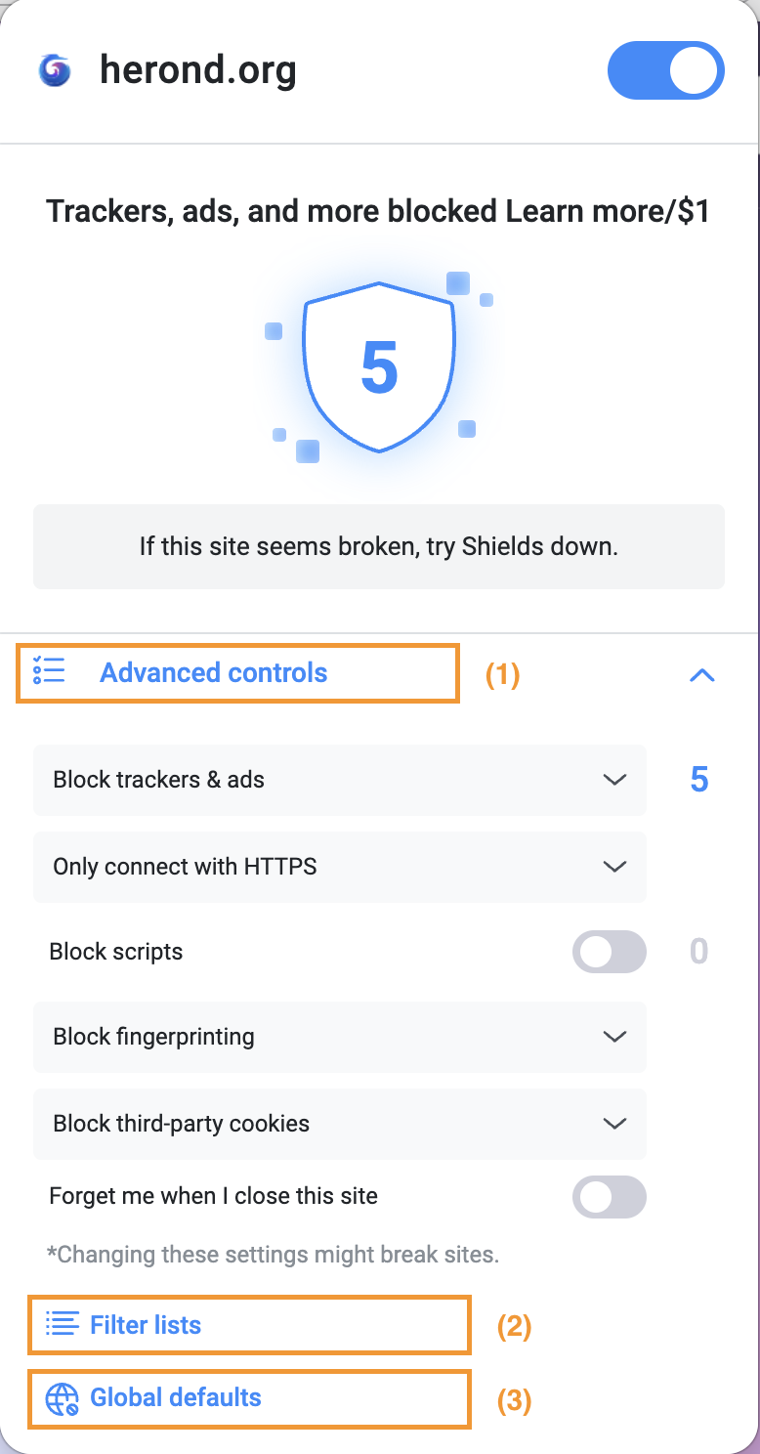Click the scripts blocked count 0

tap(699, 951)
